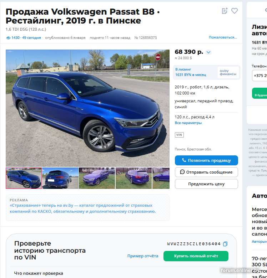Click Купить полный отчёт button
267x278 pixels.
point(196,256)
